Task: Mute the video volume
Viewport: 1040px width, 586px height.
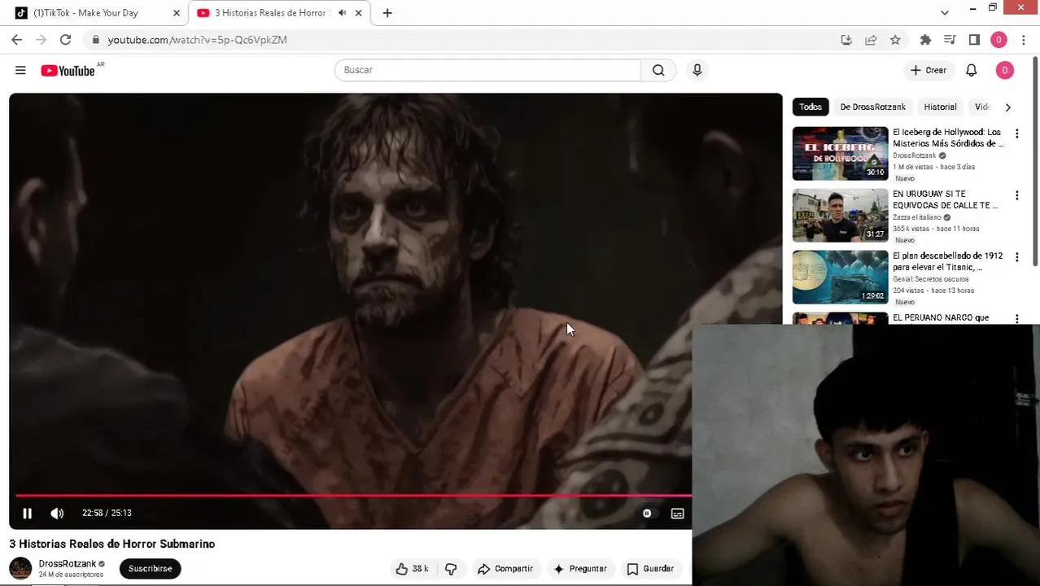Action: 57,514
